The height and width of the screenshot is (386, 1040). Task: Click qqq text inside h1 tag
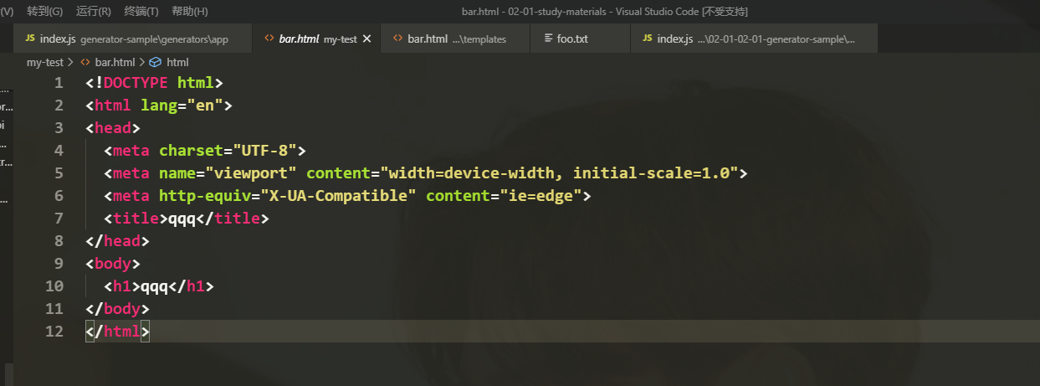[x=154, y=286]
